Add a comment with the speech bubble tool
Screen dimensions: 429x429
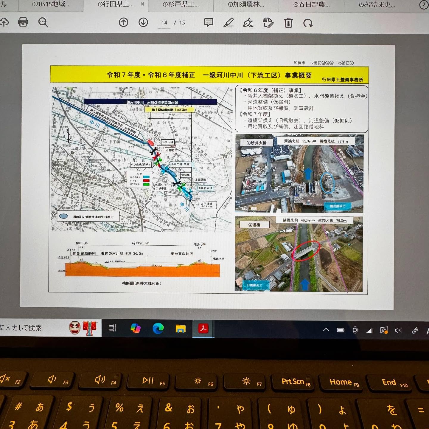(x=209, y=22)
